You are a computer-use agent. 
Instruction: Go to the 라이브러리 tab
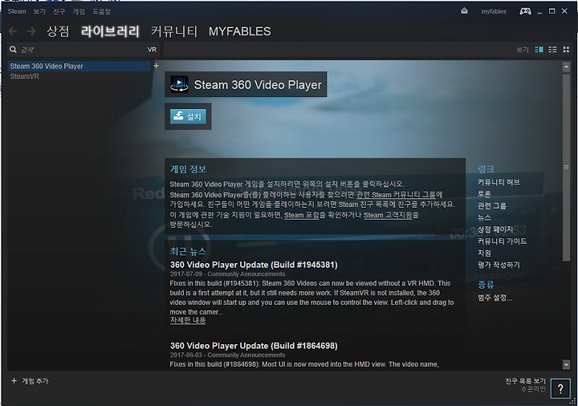(110, 31)
